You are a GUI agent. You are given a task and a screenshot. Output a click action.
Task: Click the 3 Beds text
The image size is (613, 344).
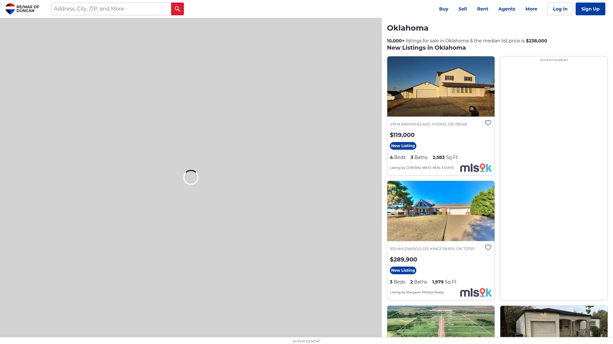click(x=397, y=282)
